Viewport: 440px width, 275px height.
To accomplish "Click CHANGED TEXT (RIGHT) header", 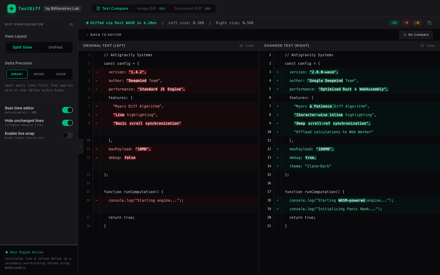I will click(287, 46).
